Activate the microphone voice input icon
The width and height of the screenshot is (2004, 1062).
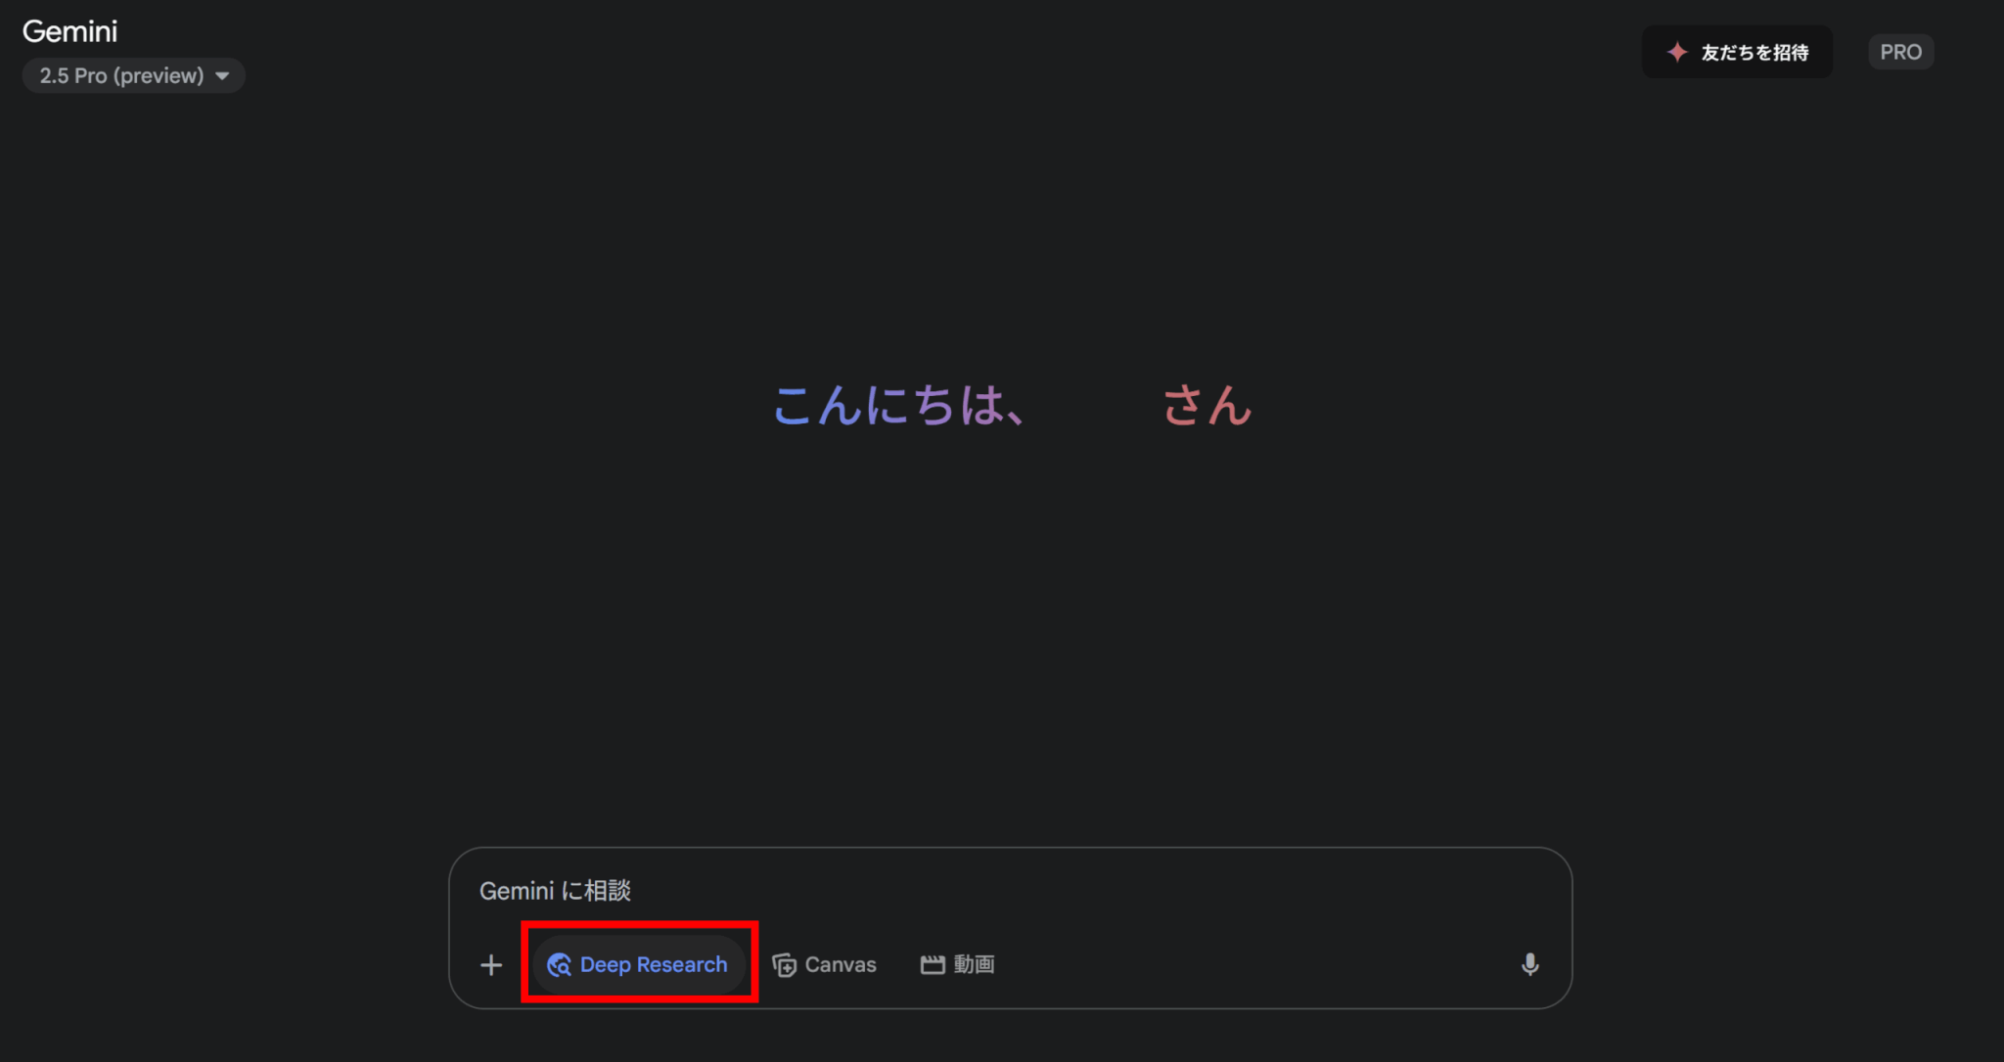(x=1530, y=965)
